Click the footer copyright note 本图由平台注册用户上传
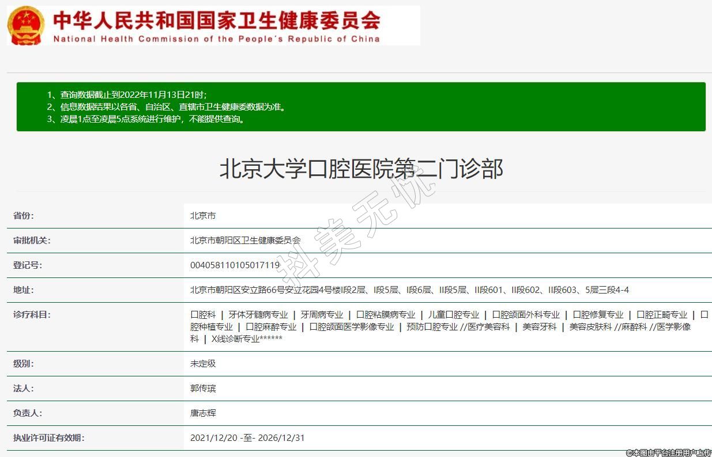Image resolution: width=712 pixels, height=457 pixels. tap(668, 452)
